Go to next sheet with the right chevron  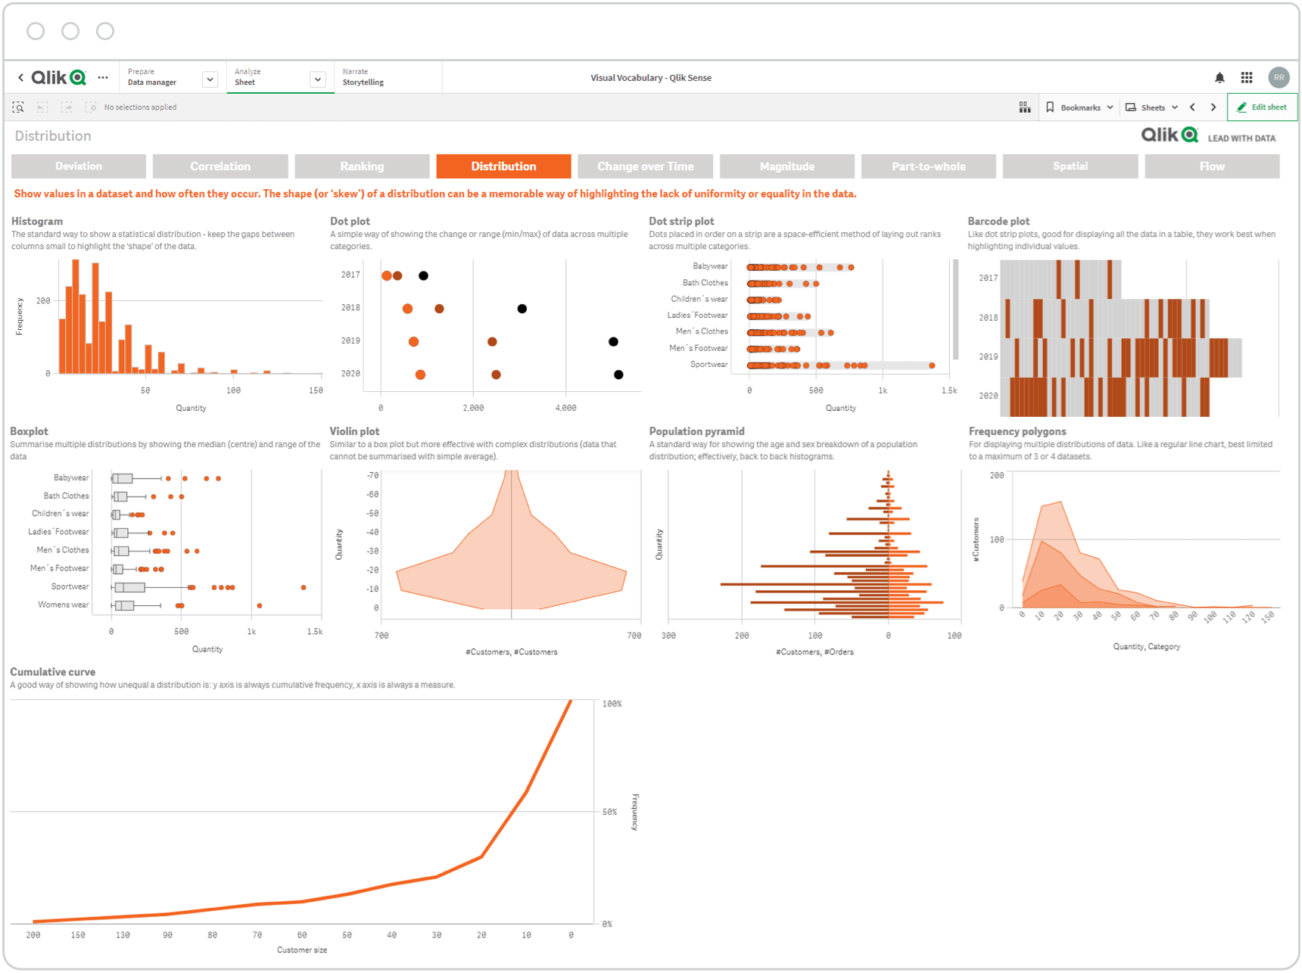coord(1213,107)
